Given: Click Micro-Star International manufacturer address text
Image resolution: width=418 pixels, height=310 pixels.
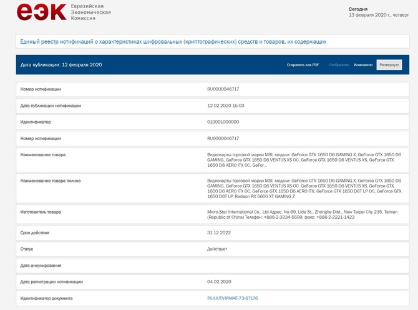Looking at the screenshot, I should 303,214.
